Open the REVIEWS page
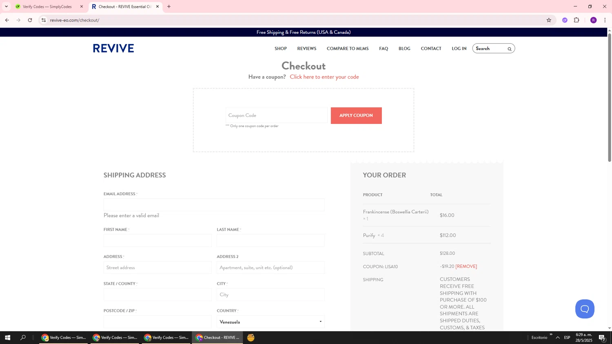Image resolution: width=612 pixels, height=344 pixels. pyautogui.click(x=307, y=49)
